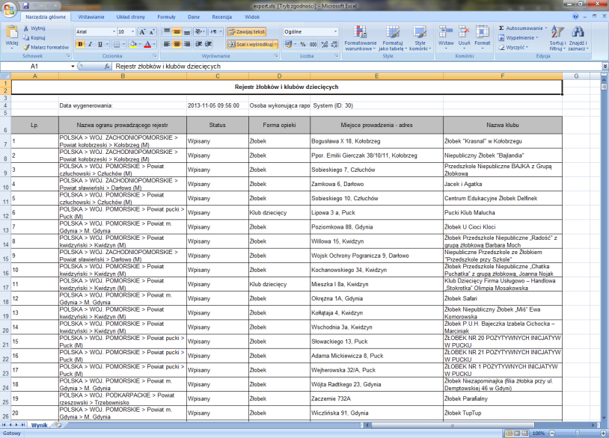
Task: Click Autosumowanie button
Action: pos(521,28)
